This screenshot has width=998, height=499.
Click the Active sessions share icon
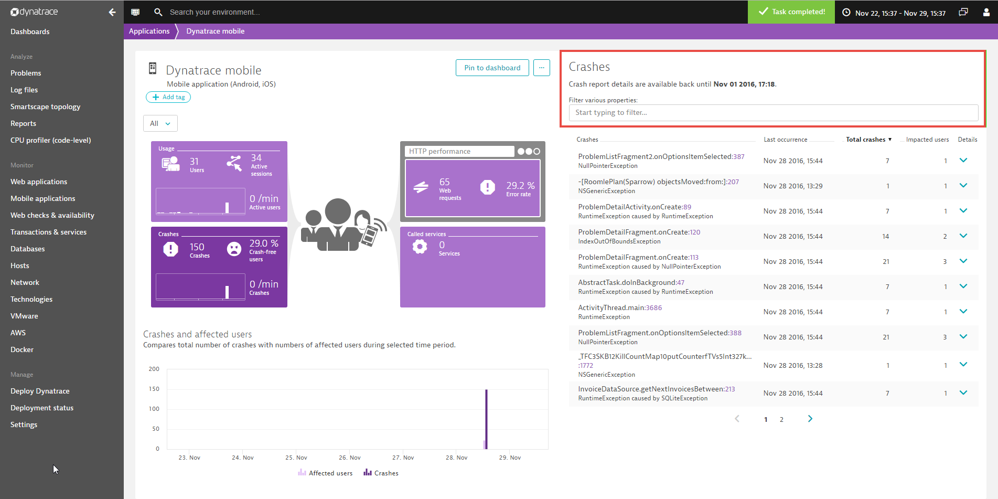click(234, 163)
